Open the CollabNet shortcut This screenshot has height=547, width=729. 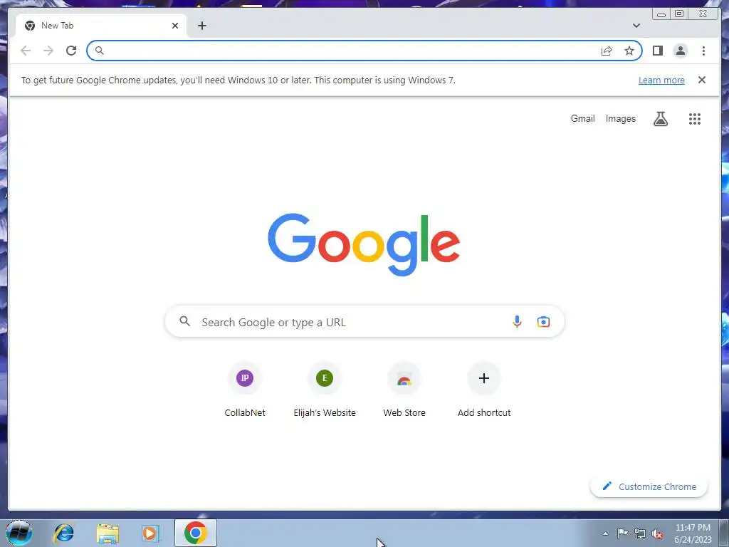245,390
